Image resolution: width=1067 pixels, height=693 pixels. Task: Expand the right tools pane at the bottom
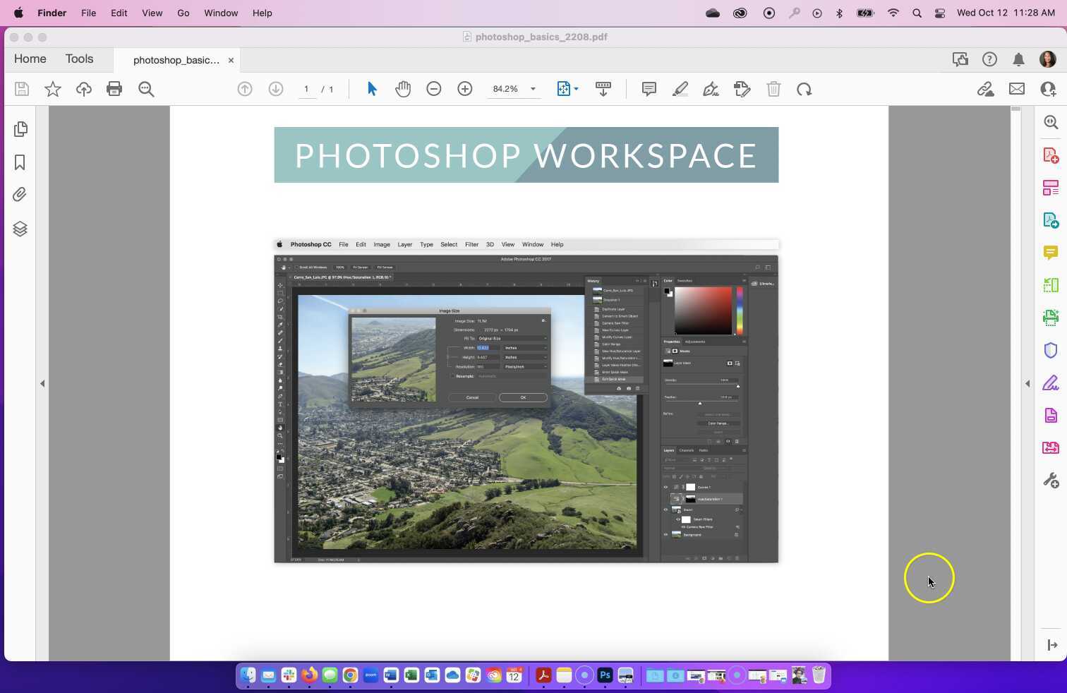1051,645
